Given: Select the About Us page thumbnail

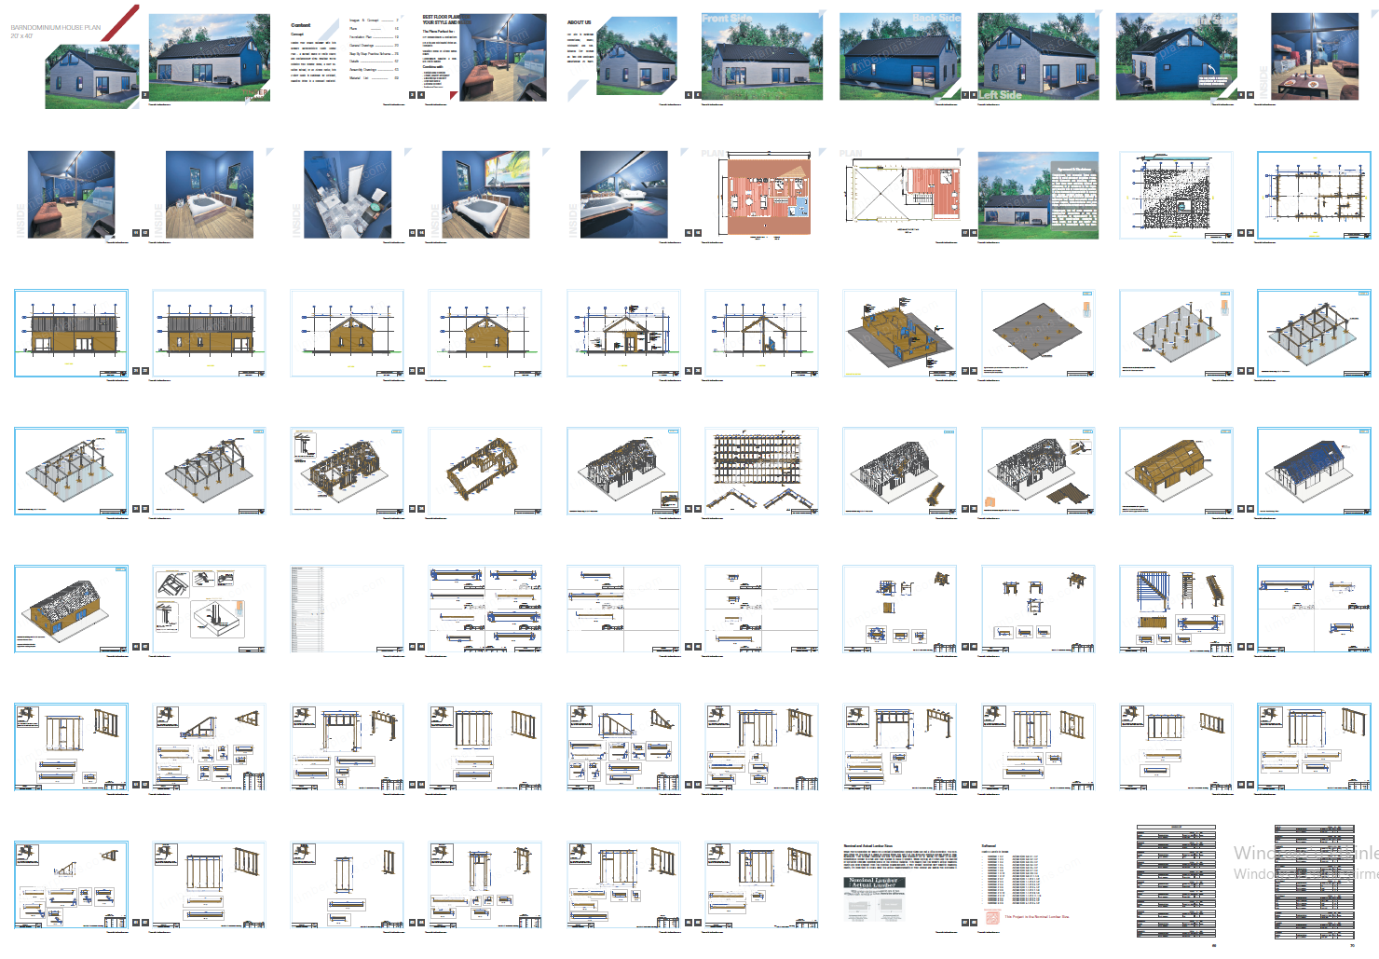Looking at the screenshot, I should [x=621, y=58].
